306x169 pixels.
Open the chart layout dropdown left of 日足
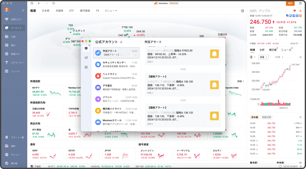[x=253, y=57]
